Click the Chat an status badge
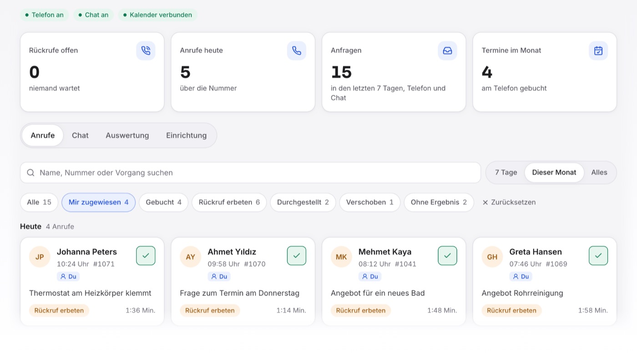 (x=93, y=15)
